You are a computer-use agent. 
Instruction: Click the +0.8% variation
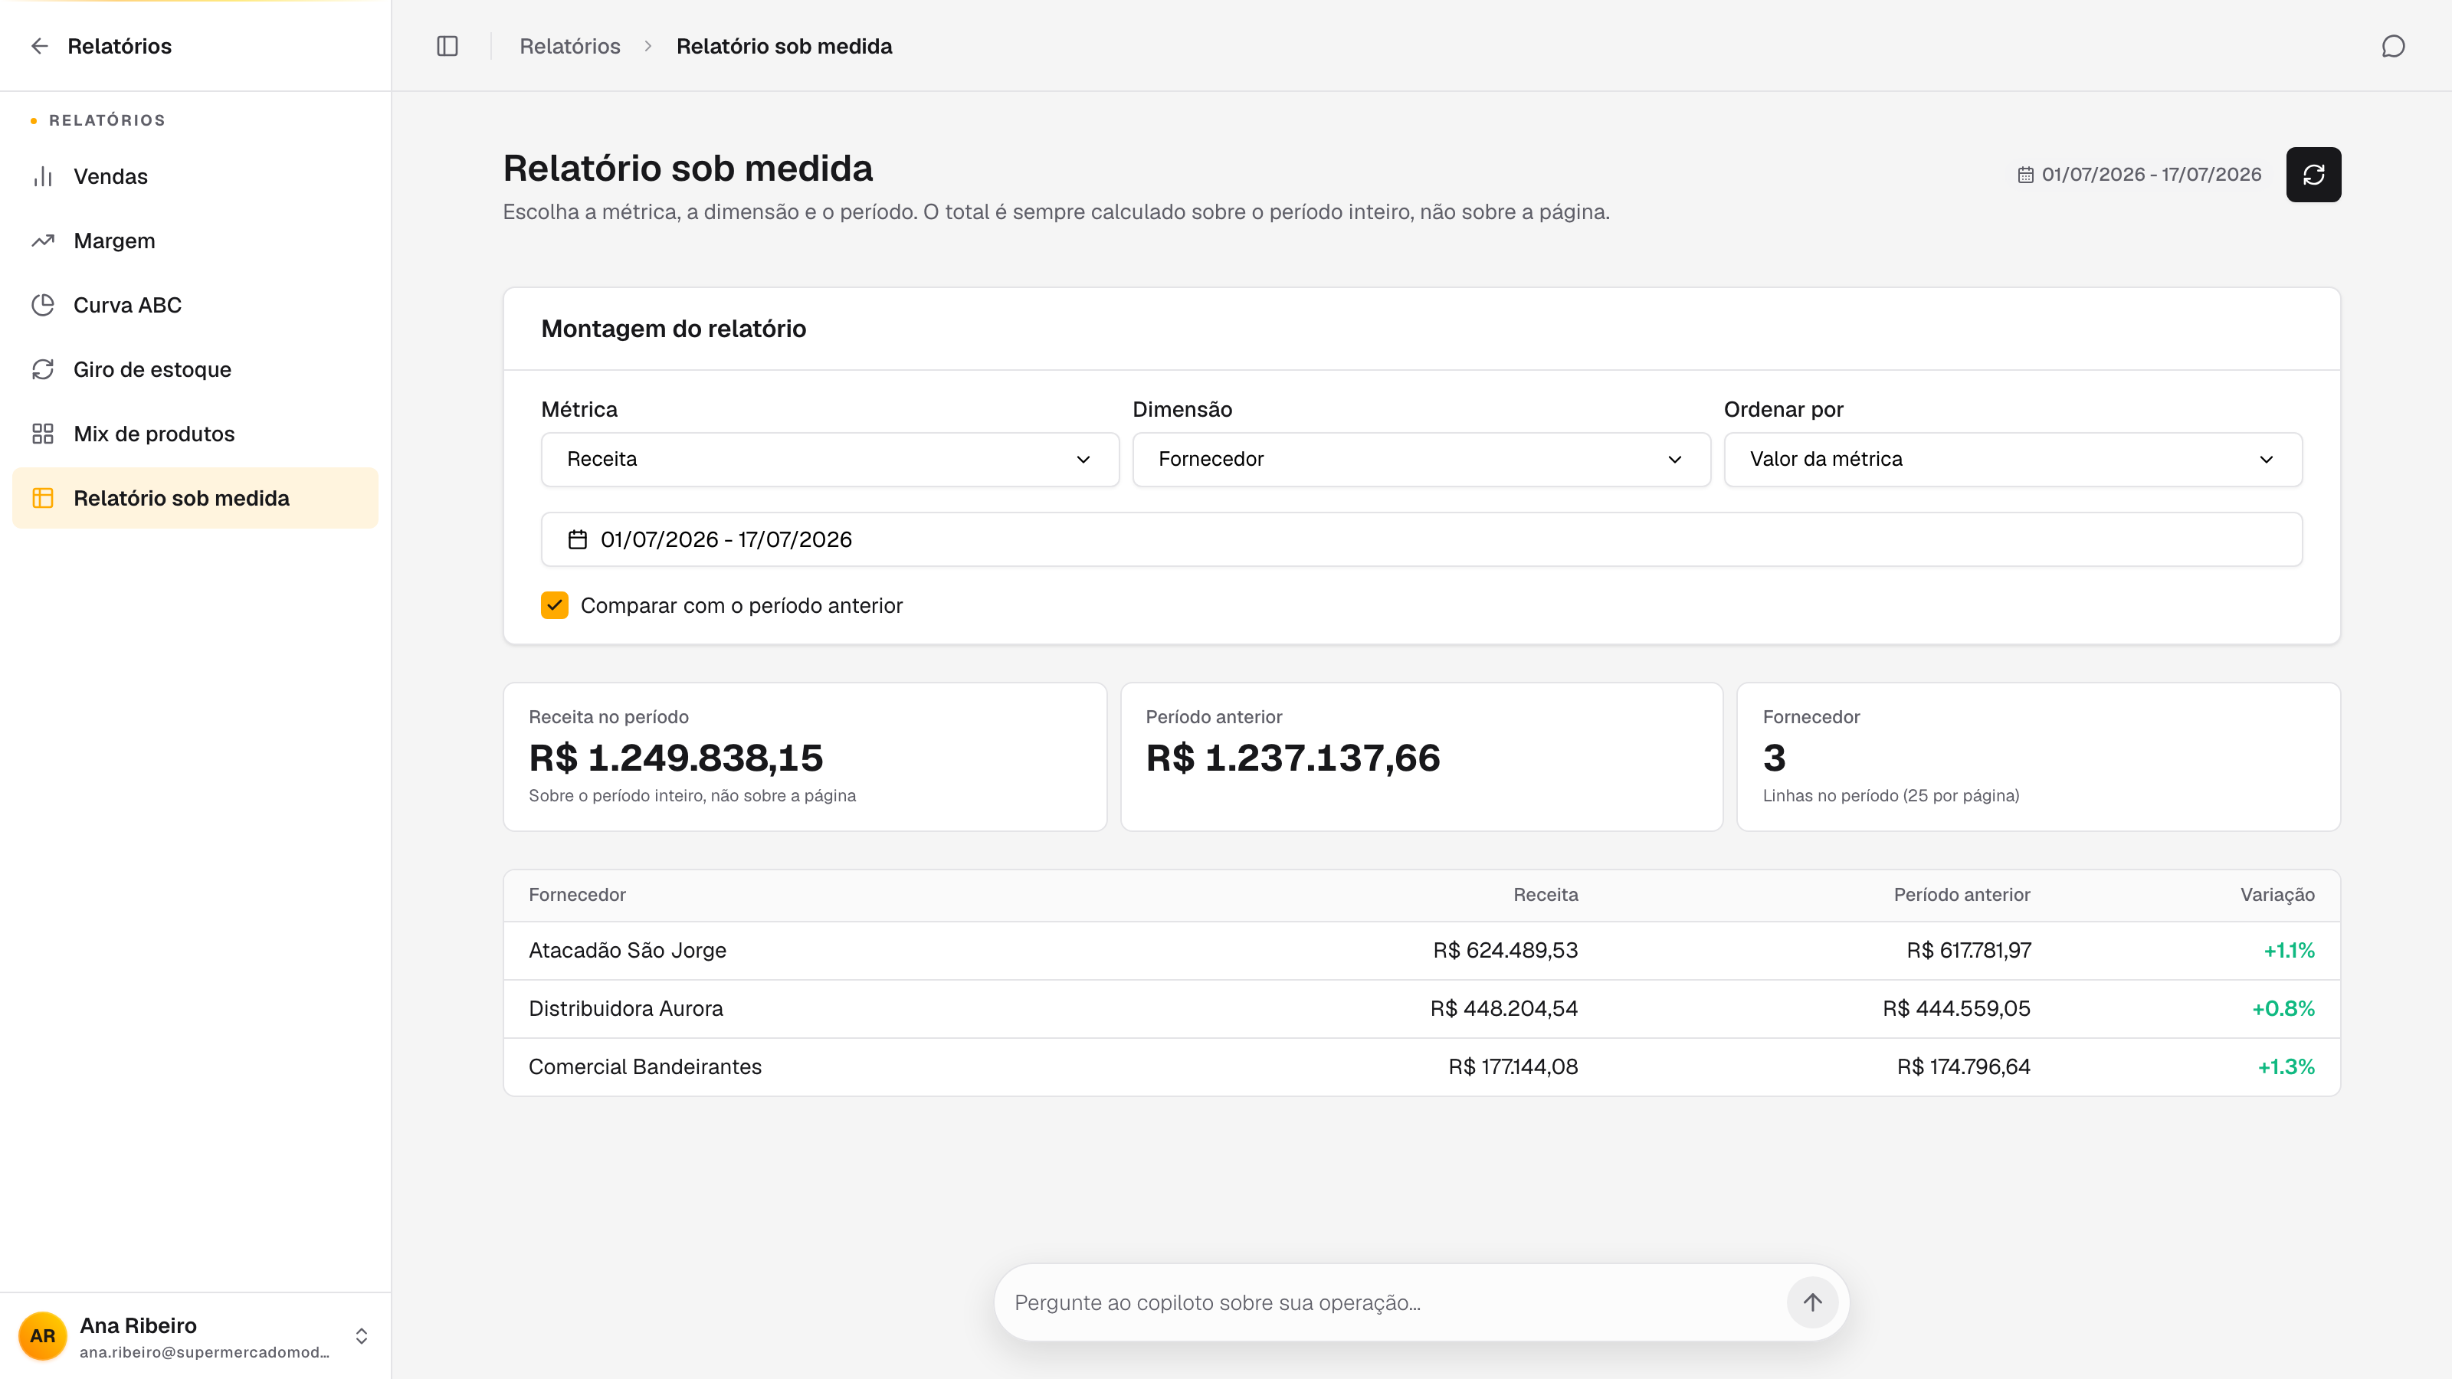(x=2283, y=1008)
